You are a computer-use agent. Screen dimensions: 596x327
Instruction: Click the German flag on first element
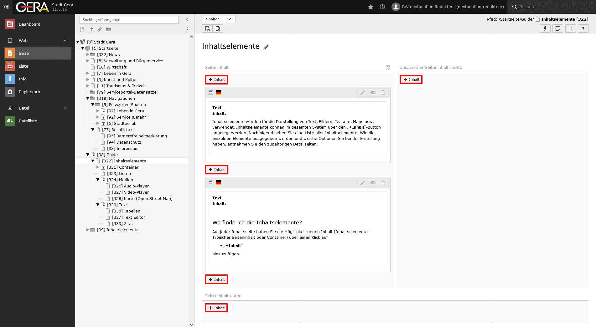coord(218,93)
